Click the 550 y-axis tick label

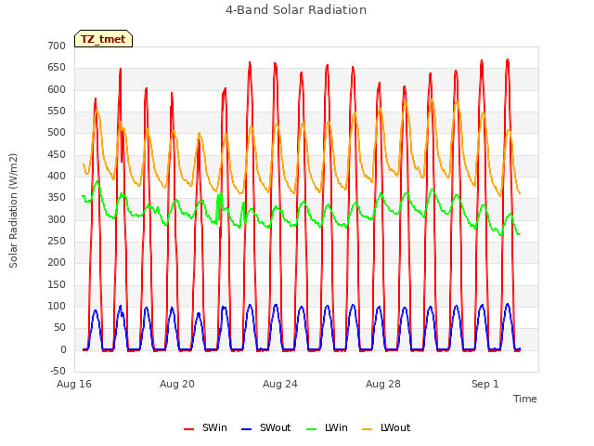pos(57,111)
